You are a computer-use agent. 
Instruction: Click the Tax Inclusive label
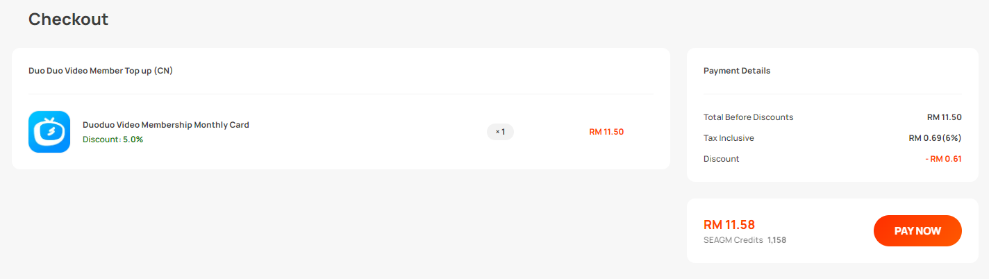point(729,138)
